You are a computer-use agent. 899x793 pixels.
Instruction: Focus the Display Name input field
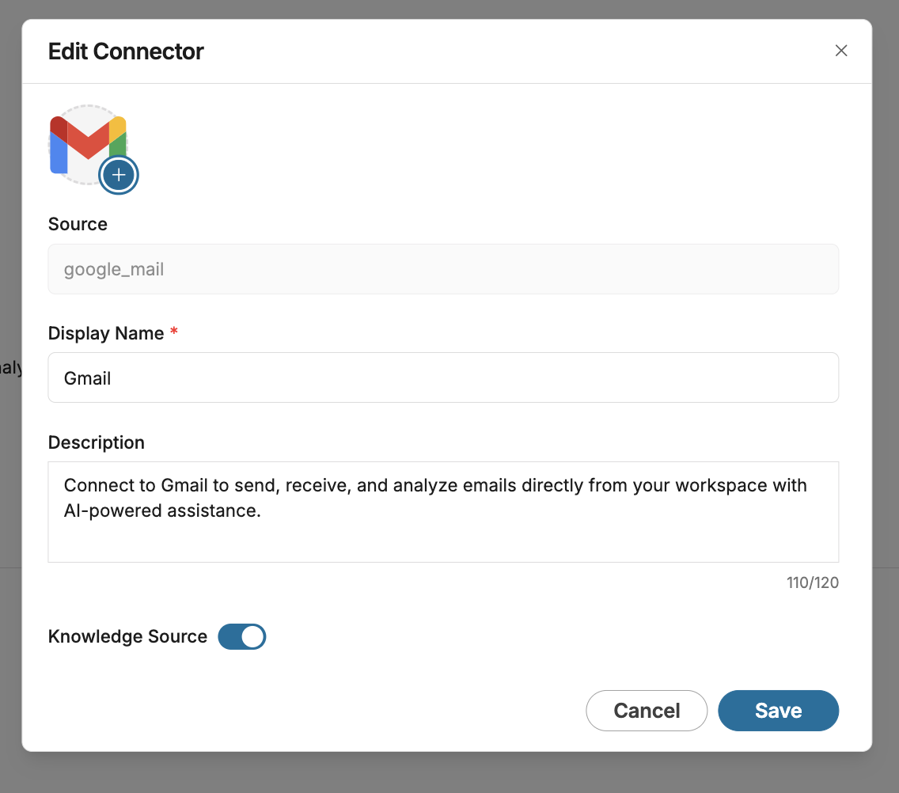(x=443, y=378)
